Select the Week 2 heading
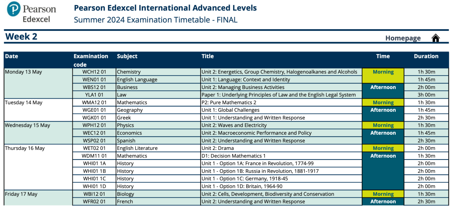This screenshot has height=211, width=457. (21, 37)
